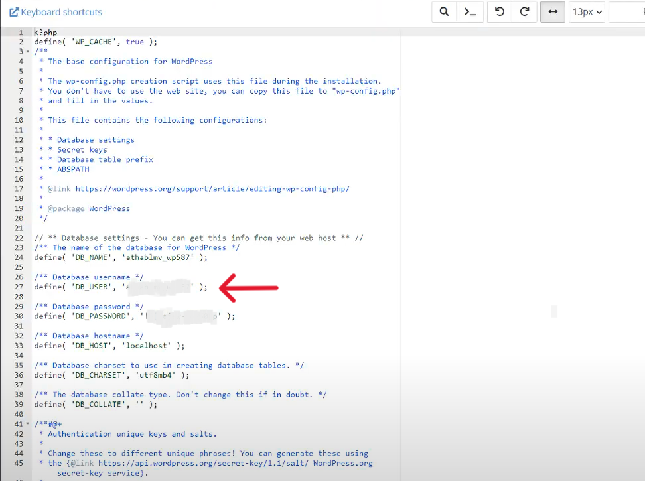
Task: Click the opening <?php line
Action: pos(46,32)
